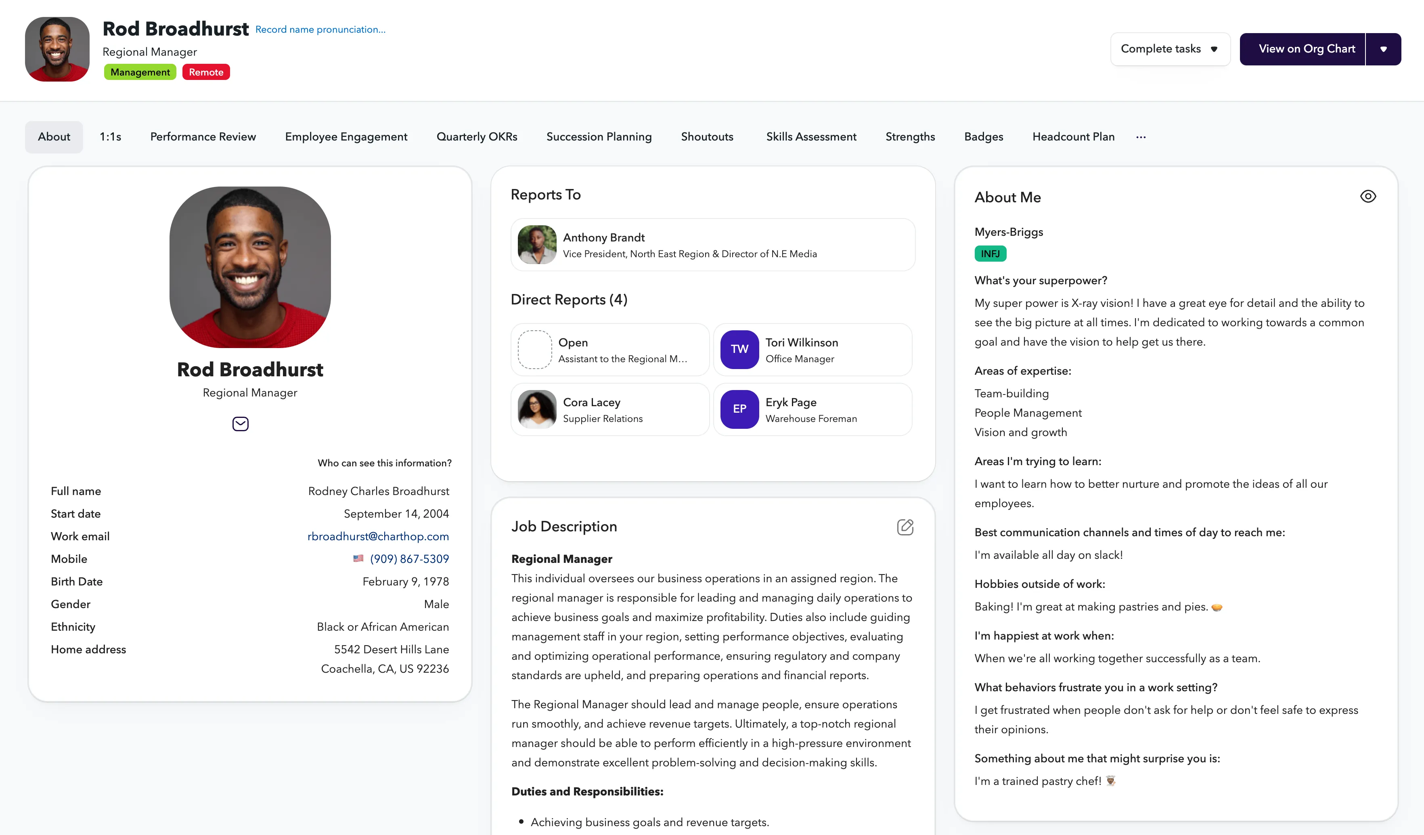
Task: Click the empty Open position placeholder icon
Action: (534, 349)
